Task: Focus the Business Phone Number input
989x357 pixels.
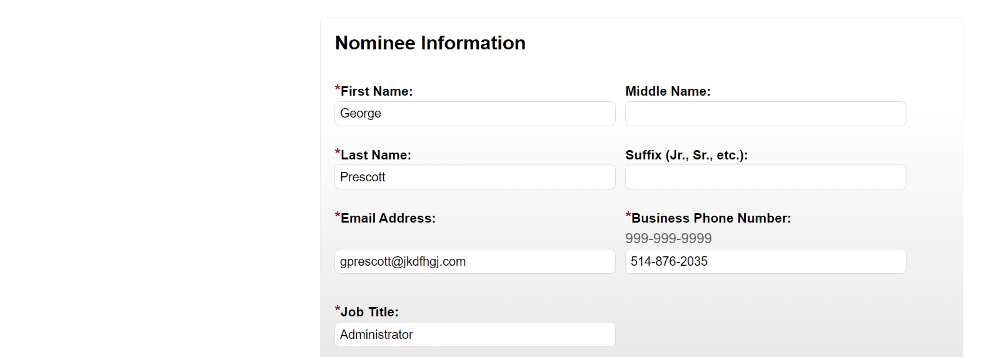Action: (765, 261)
